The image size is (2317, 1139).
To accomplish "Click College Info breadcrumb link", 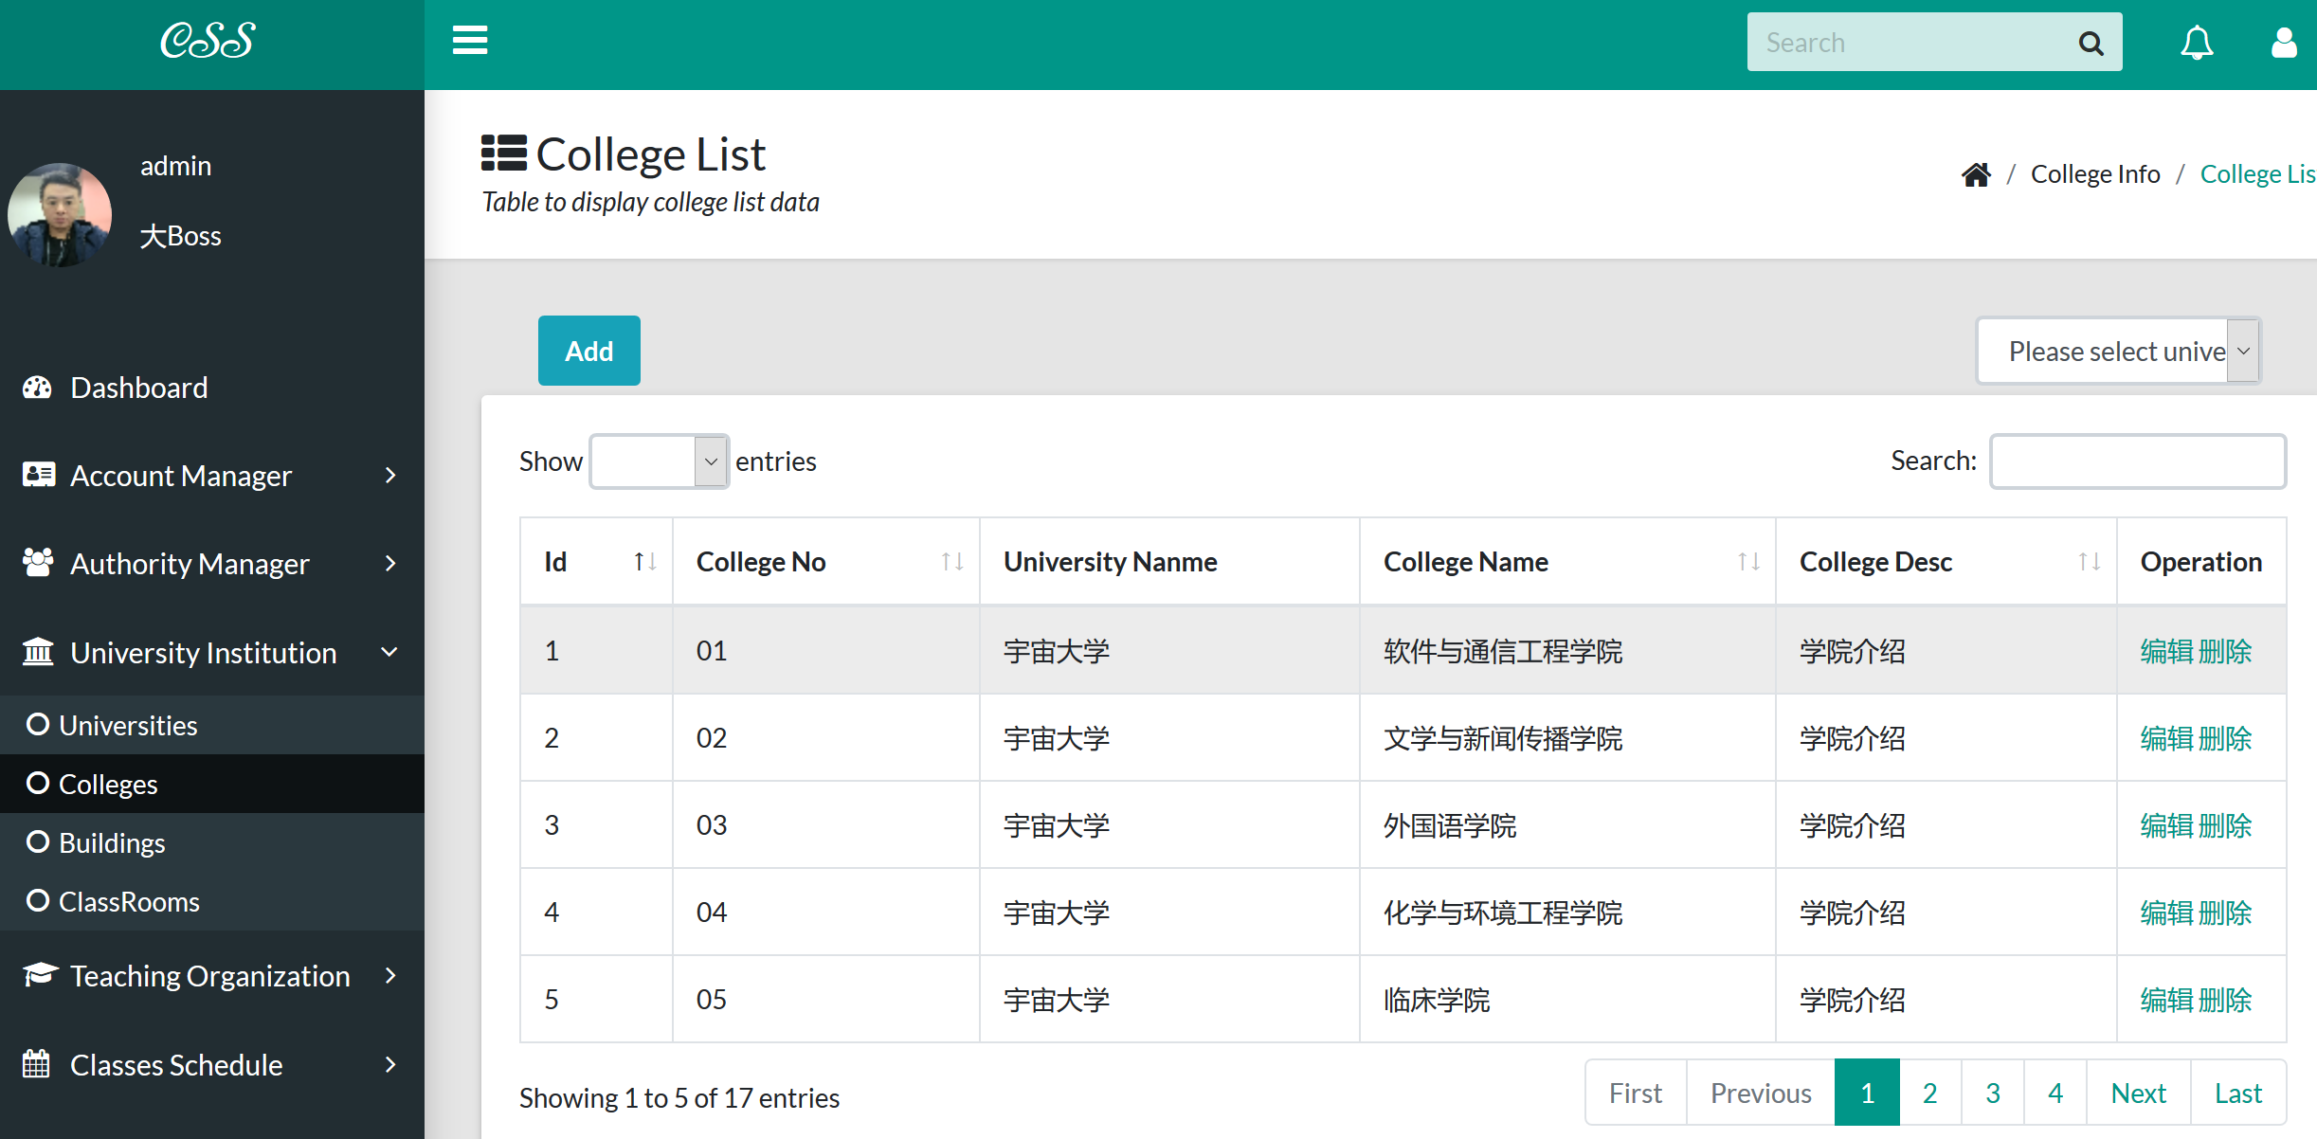I will [2095, 174].
